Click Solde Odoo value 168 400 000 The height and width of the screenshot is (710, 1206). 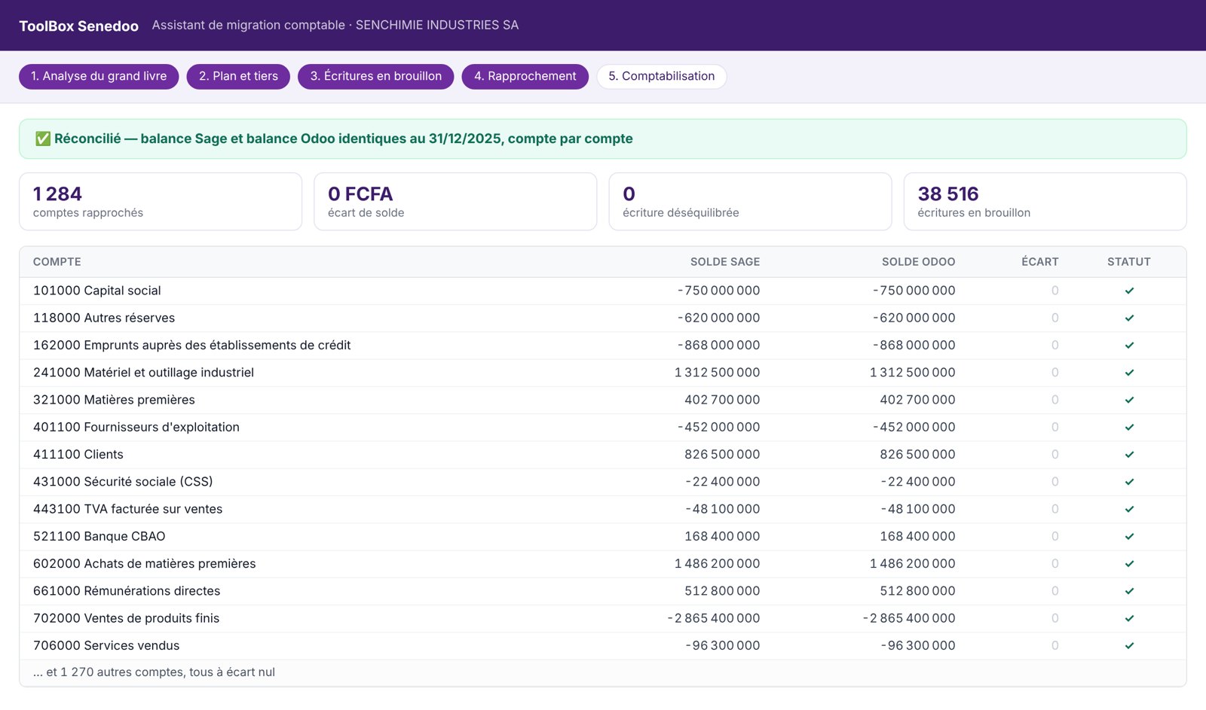click(x=917, y=536)
